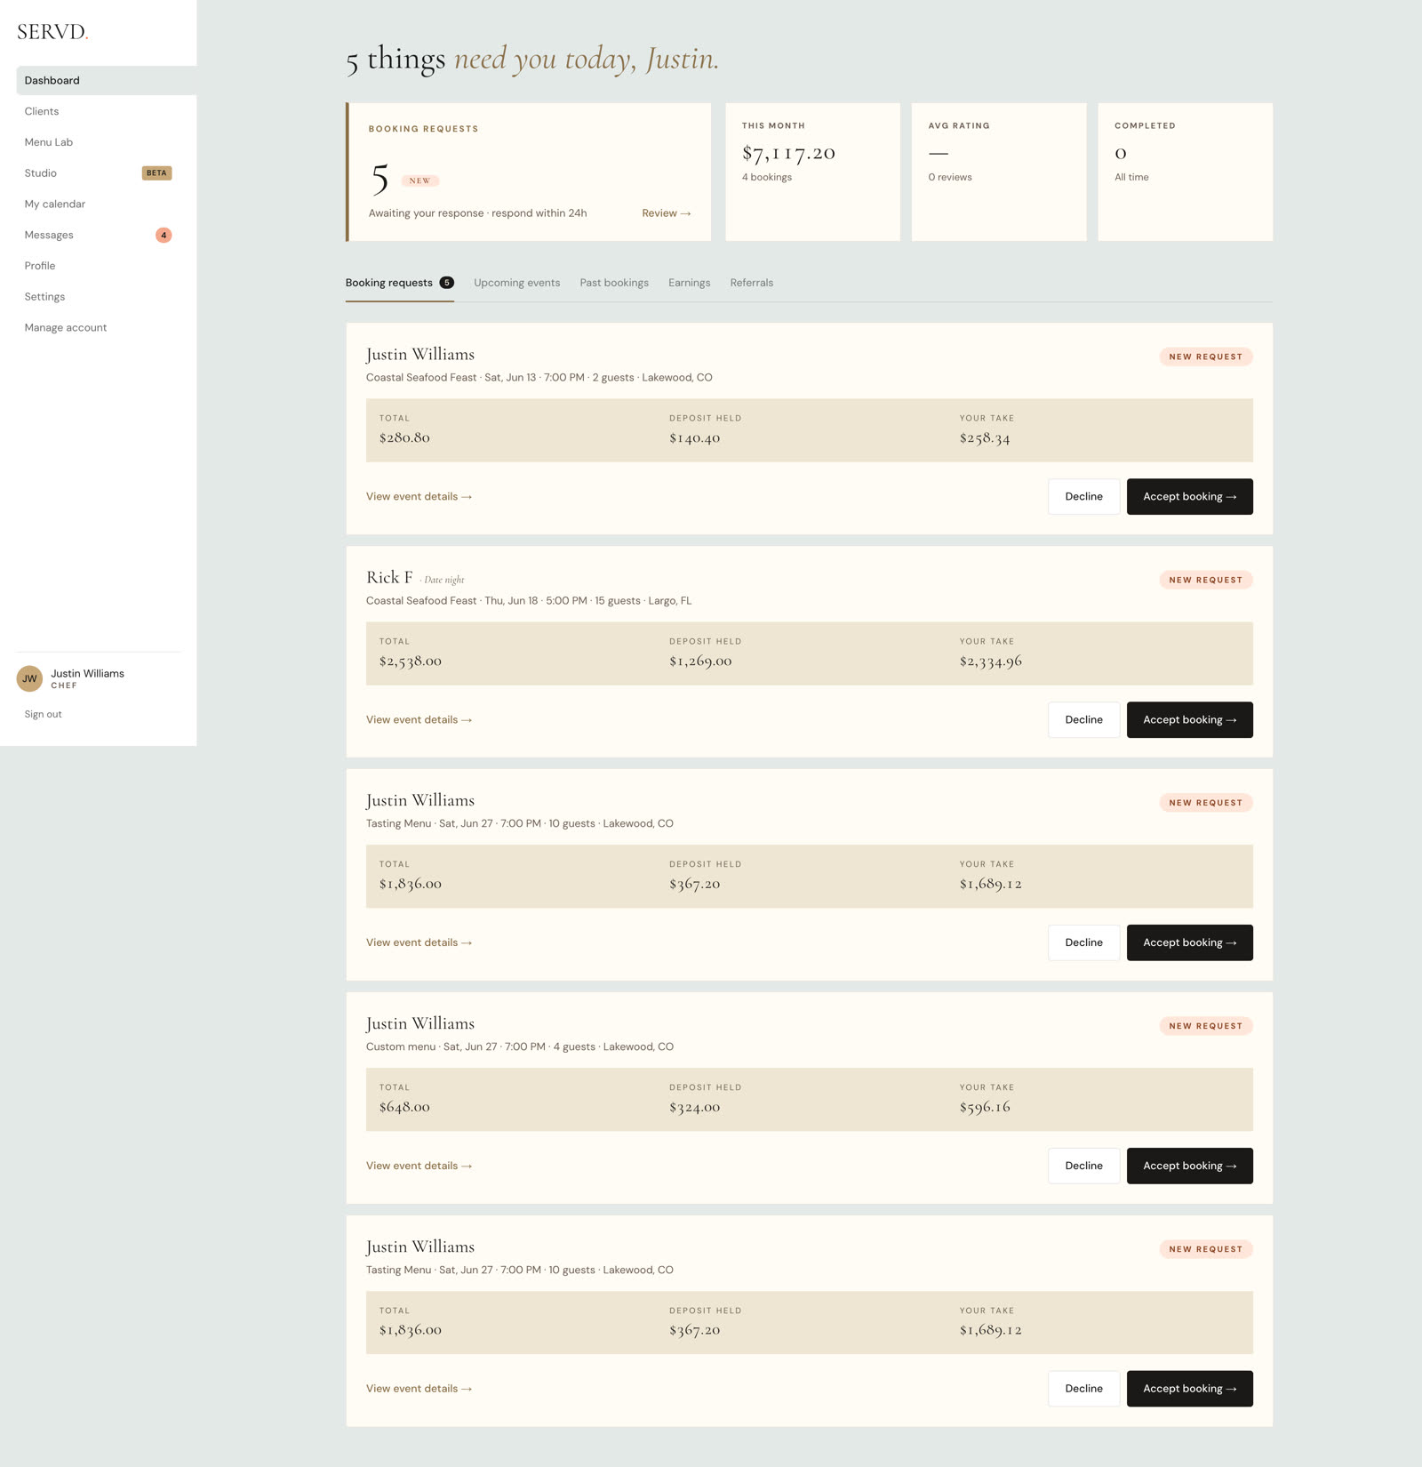Image resolution: width=1422 pixels, height=1467 pixels.
Task: Click 'Date night' label next to Rick F
Action: click(443, 580)
